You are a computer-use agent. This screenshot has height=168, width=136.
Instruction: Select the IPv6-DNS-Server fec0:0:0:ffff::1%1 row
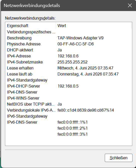(x=68, y=122)
